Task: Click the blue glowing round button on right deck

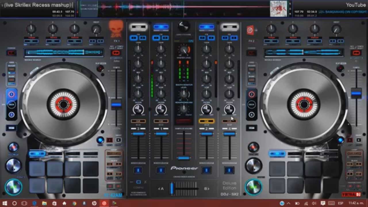Action: [340, 140]
